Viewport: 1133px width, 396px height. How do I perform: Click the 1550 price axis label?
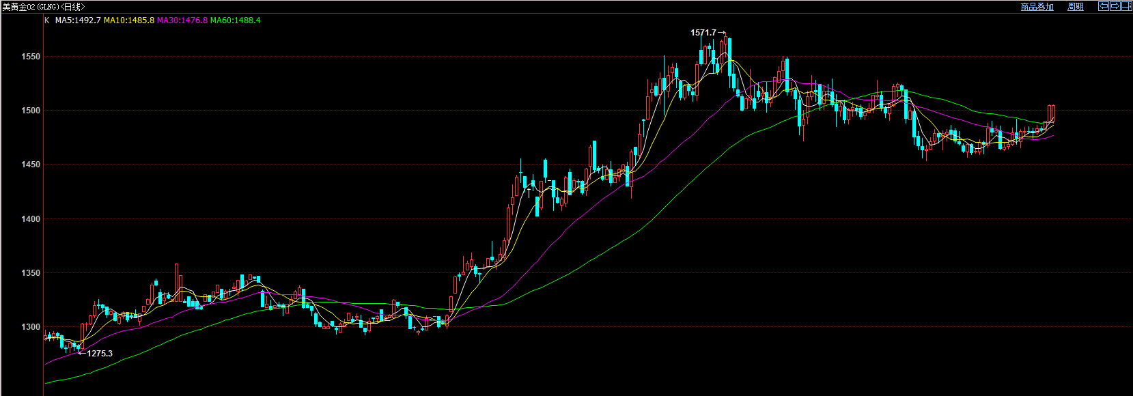[31, 57]
